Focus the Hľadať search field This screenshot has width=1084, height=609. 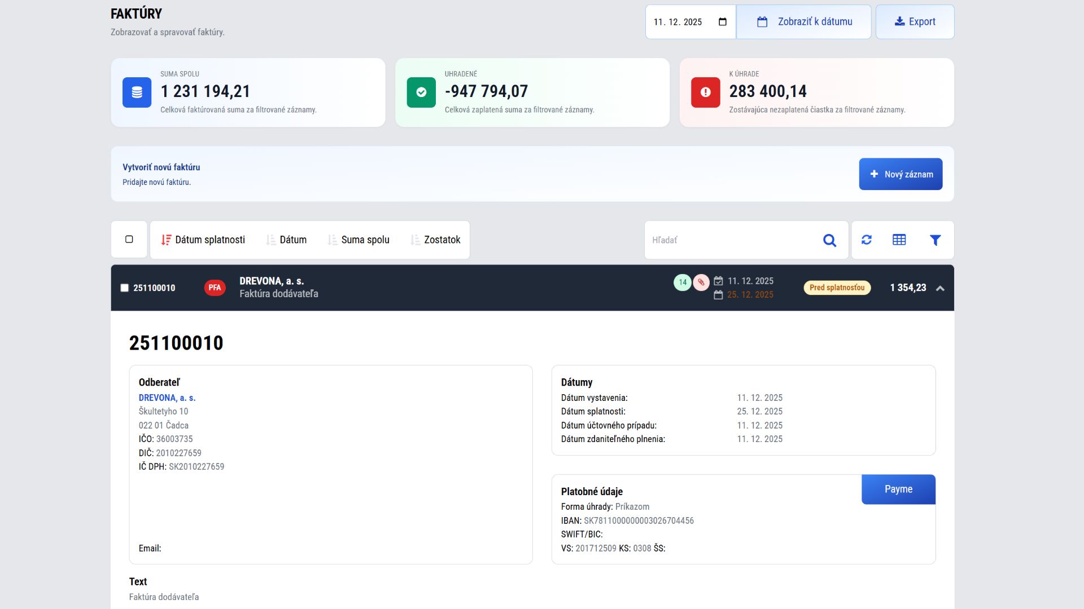tap(731, 240)
